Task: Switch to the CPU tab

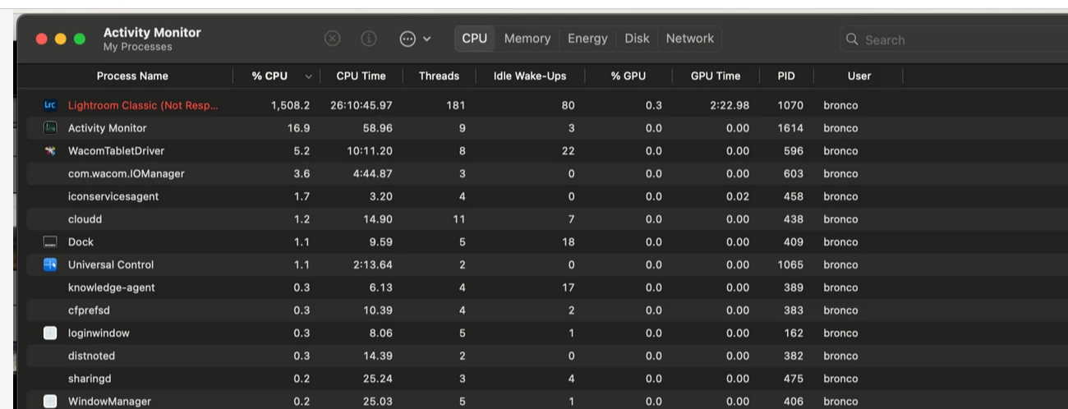Action: click(x=474, y=39)
